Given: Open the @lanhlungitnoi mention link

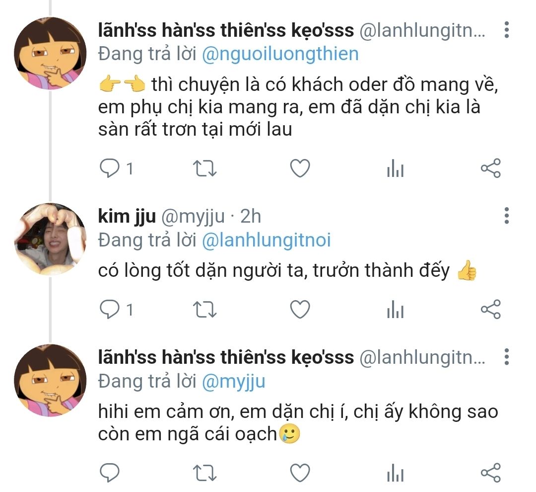Looking at the screenshot, I should [x=266, y=241].
